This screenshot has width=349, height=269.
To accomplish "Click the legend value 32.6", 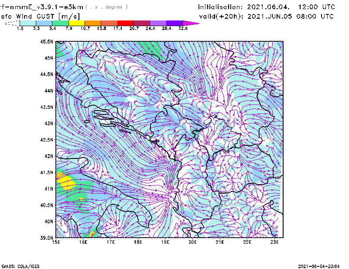I will coord(183,28).
